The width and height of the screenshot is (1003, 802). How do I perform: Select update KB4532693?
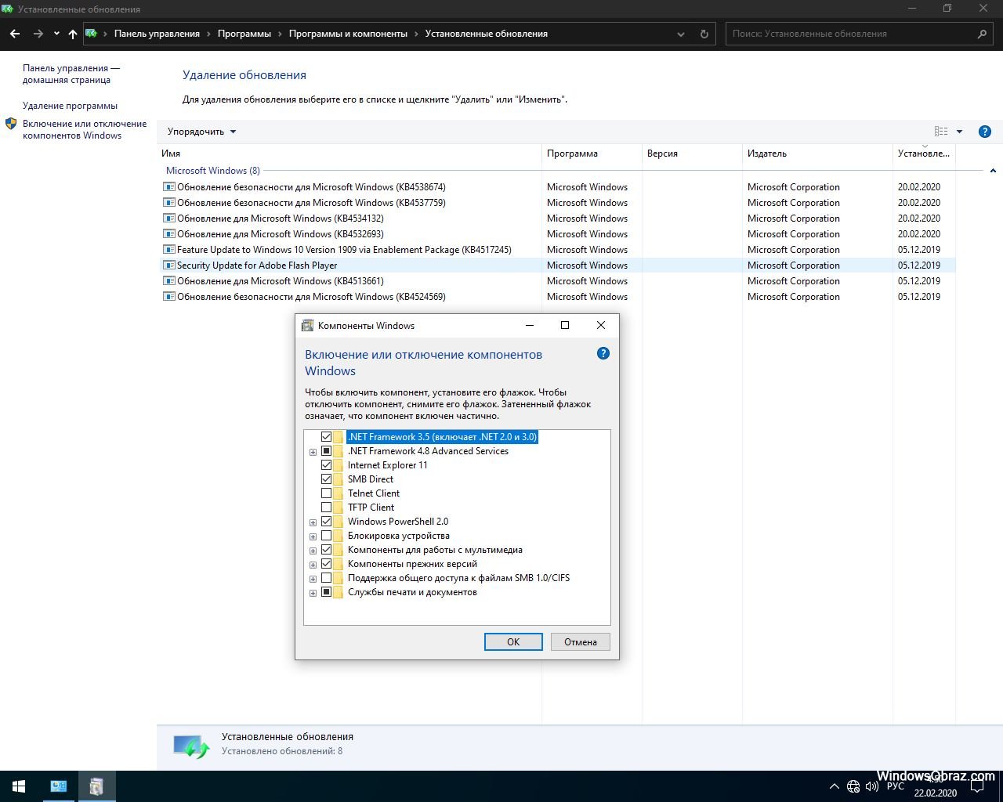(x=557, y=234)
